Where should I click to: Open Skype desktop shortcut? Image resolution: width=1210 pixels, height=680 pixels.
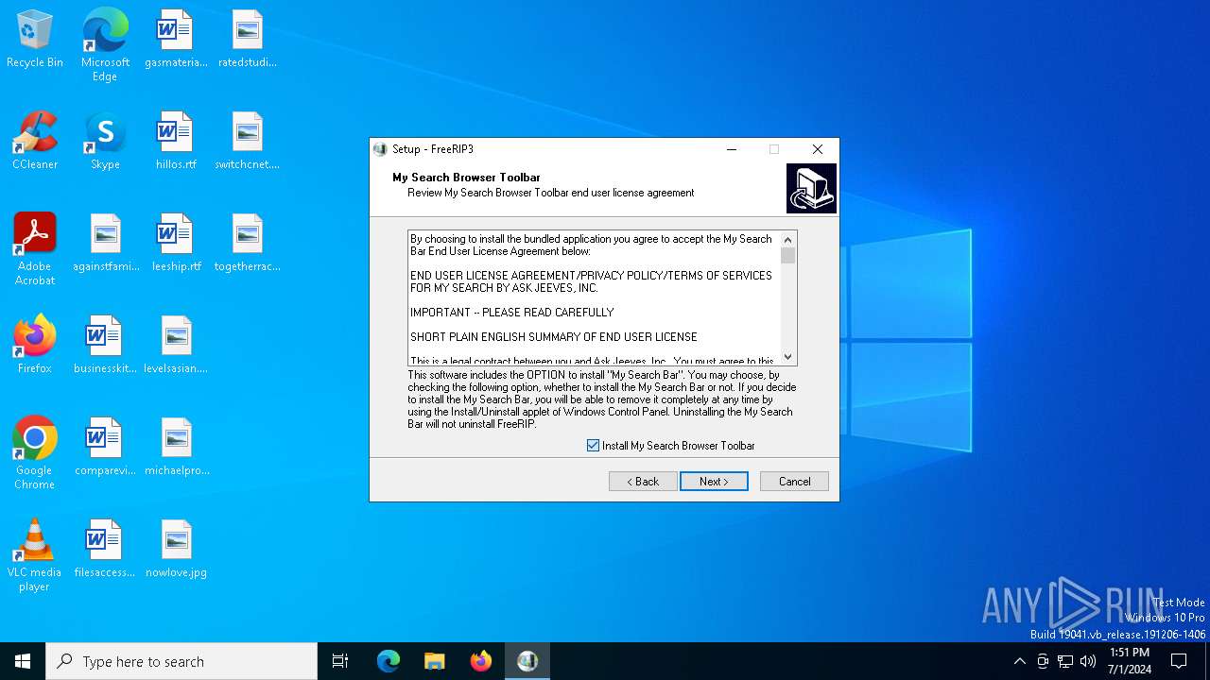coord(105,142)
